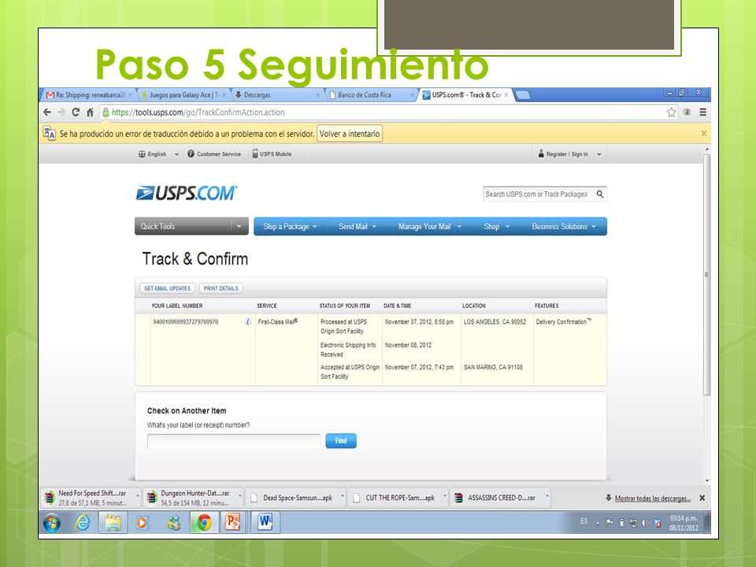Click Volver a intentarlo button
This screenshot has width=756, height=567.
pos(350,134)
